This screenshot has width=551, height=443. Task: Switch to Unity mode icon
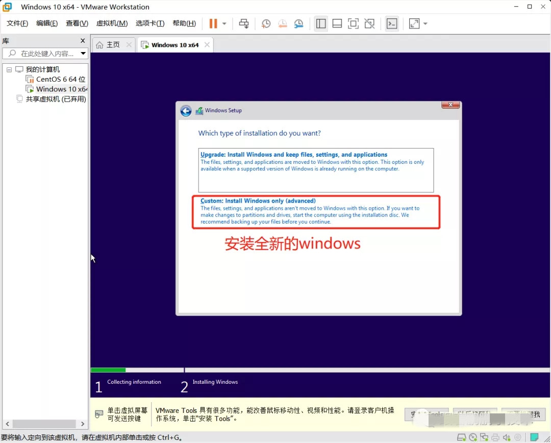coord(369,23)
